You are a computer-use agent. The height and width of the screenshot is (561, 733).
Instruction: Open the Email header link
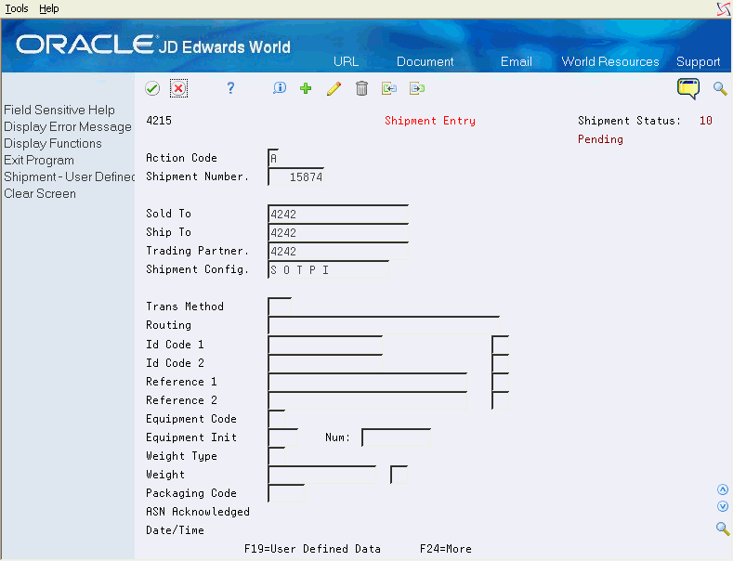click(517, 61)
